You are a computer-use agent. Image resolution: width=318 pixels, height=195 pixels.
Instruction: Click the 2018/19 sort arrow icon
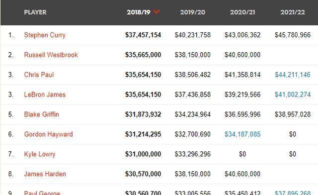[157, 12]
